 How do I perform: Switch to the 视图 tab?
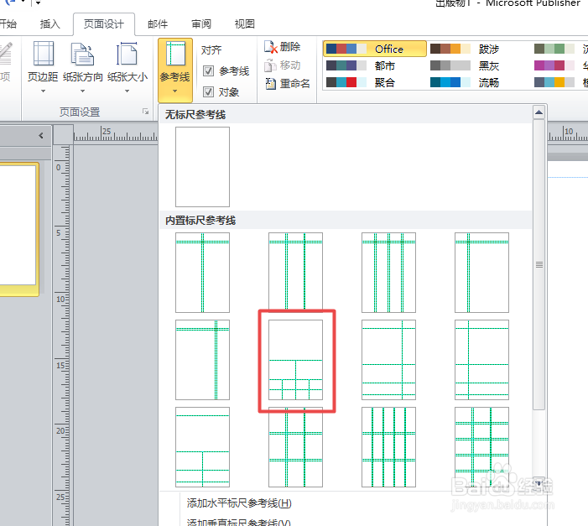click(244, 24)
